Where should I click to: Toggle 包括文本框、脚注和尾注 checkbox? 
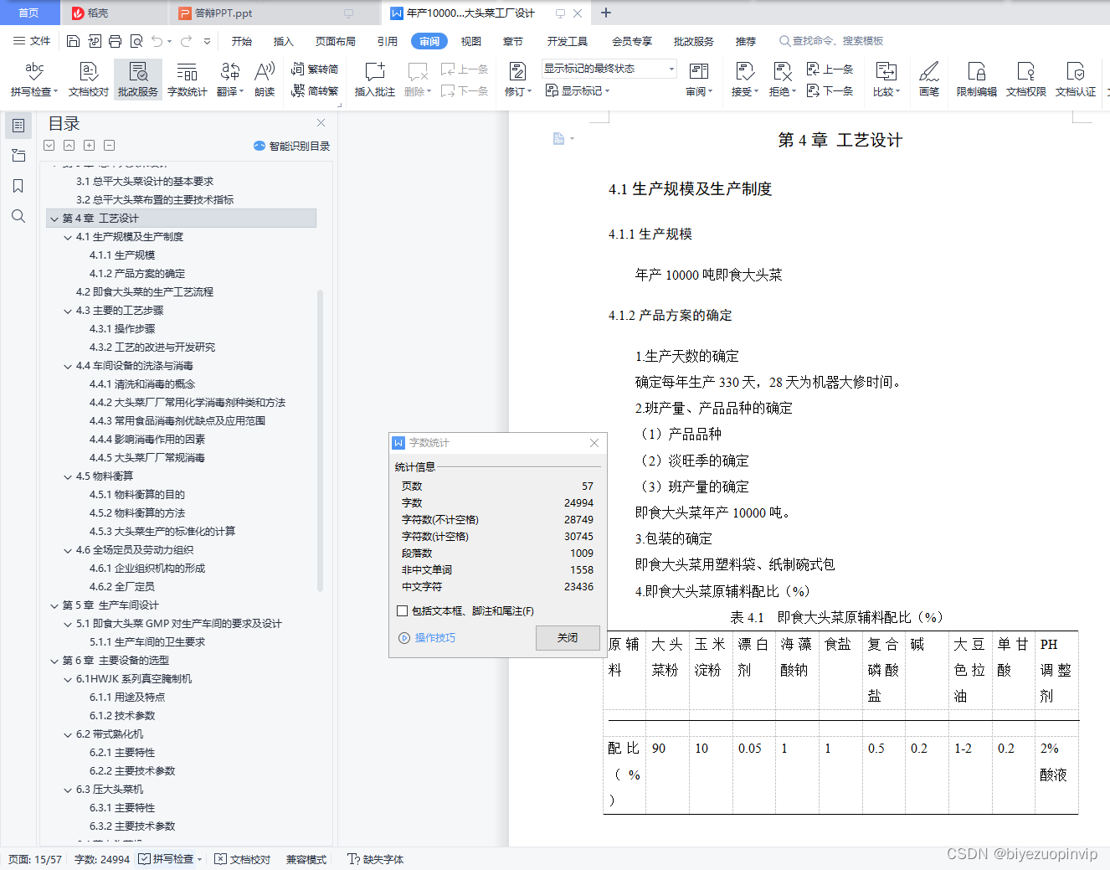point(403,611)
